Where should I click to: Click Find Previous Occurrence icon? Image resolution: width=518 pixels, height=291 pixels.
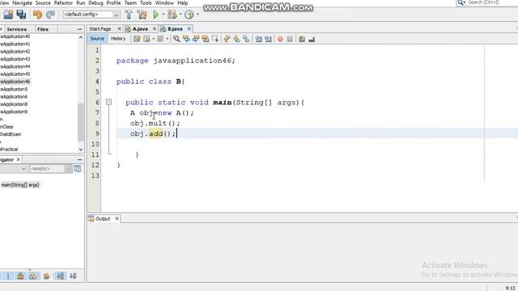point(186,39)
